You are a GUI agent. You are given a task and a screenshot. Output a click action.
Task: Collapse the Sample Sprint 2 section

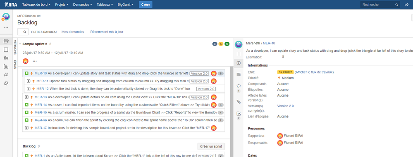[20, 44]
